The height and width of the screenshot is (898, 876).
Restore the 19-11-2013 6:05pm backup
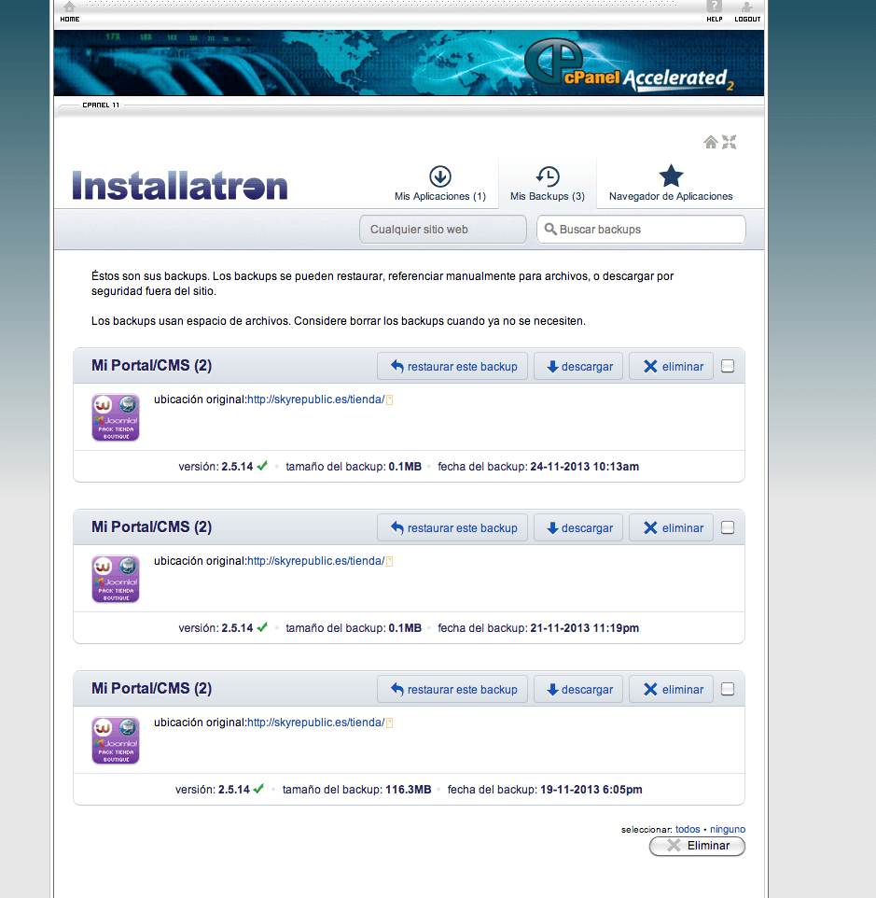pos(452,690)
